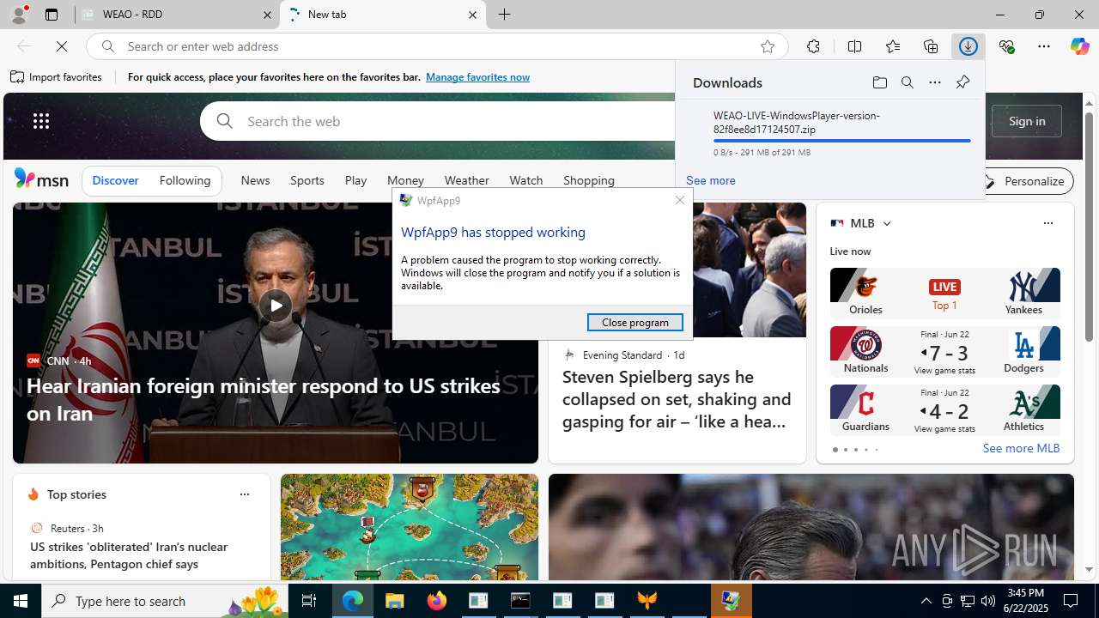Show hidden system tray icons
Screen dimensions: 1099x618
click(x=926, y=601)
